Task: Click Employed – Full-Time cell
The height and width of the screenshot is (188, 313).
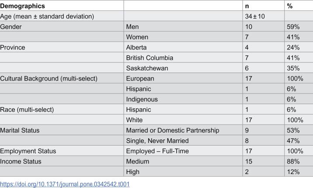Action: click(x=157, y=151)
